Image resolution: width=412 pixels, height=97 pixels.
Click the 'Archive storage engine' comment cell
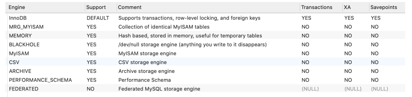[147, 71]
